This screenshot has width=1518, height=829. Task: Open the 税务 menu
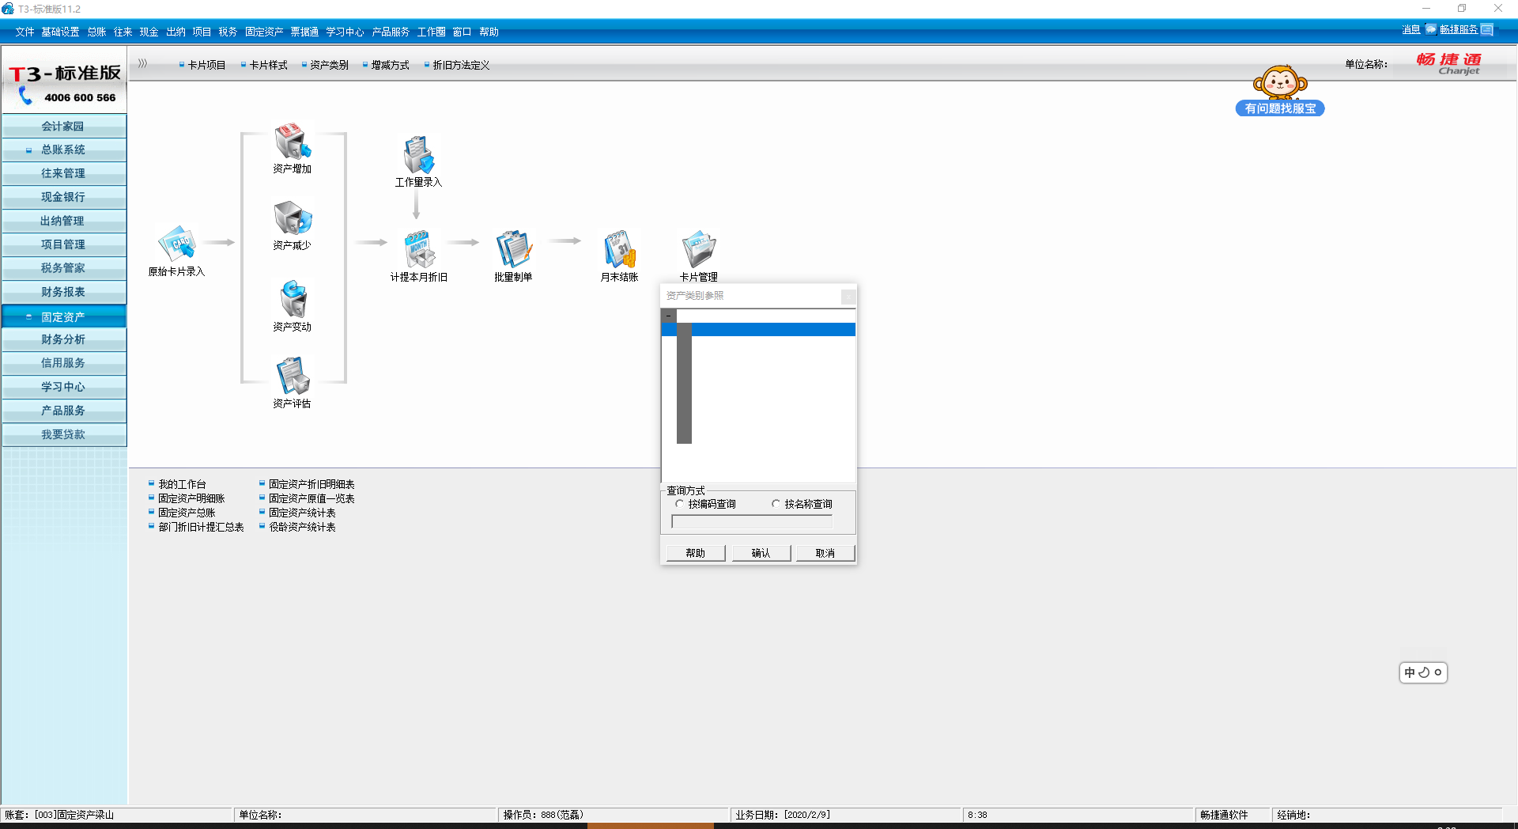point(228,32)
